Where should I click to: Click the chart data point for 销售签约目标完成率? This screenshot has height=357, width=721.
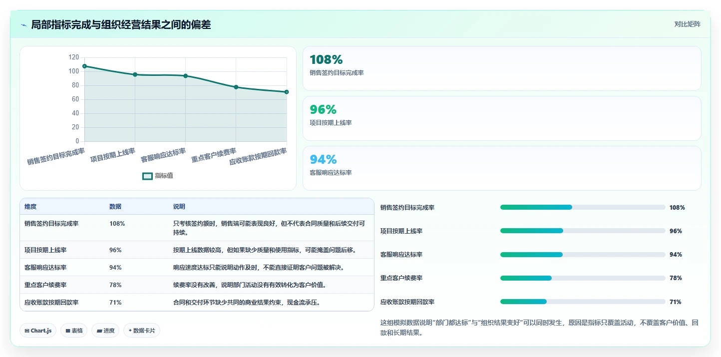pyautogui.click(x=84, y=66)
